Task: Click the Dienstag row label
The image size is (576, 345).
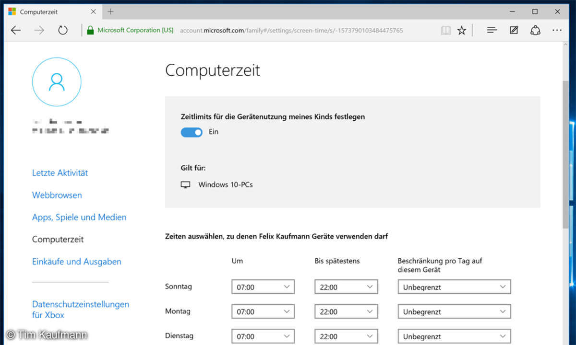Action: pos(179,336)
